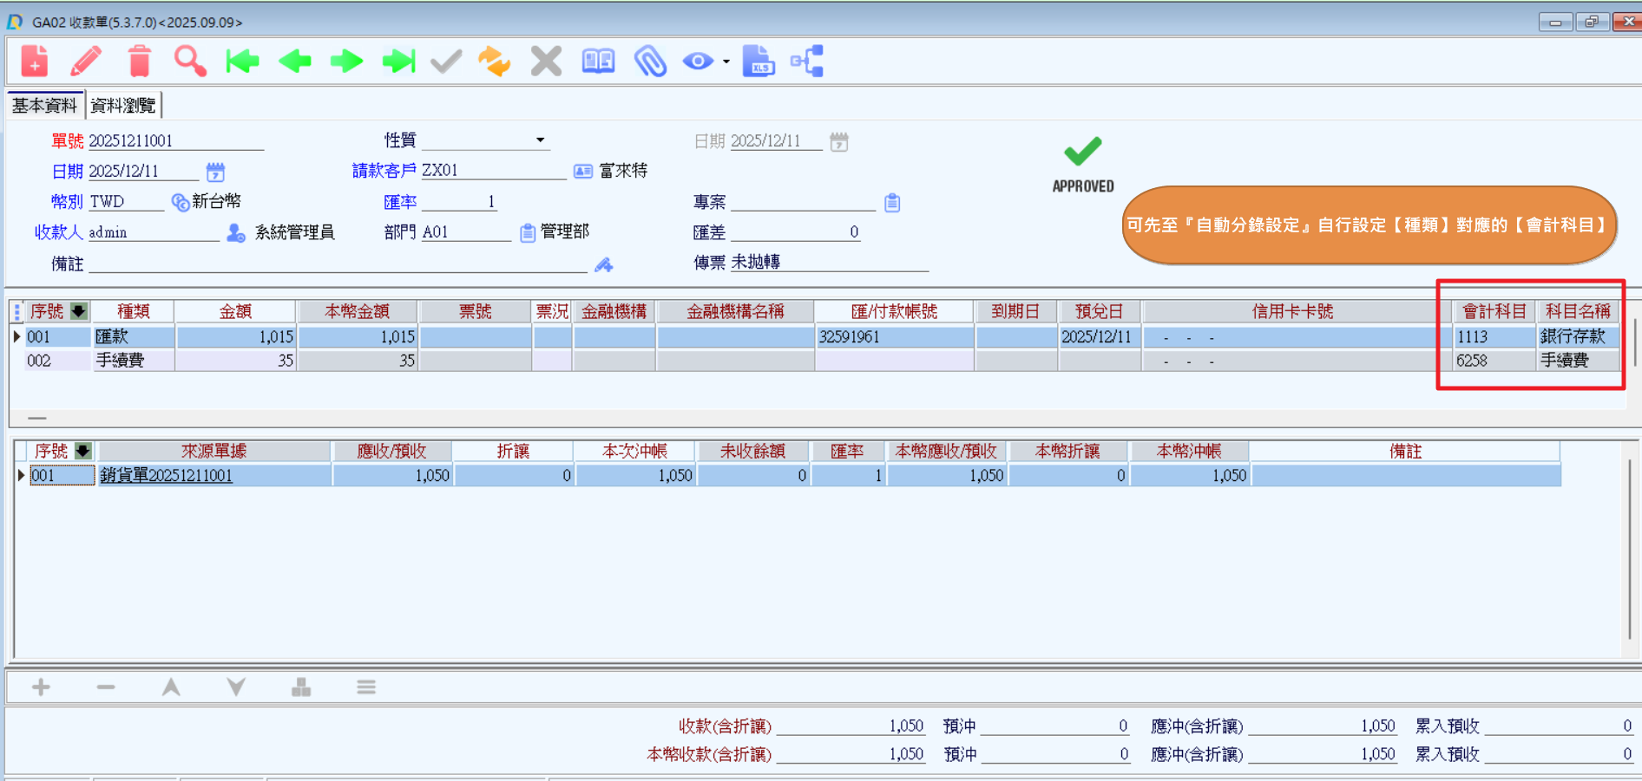Open calendar picker beside 日期 field
The height and width of the screenshot is (781, 1642).
point(215,172)
